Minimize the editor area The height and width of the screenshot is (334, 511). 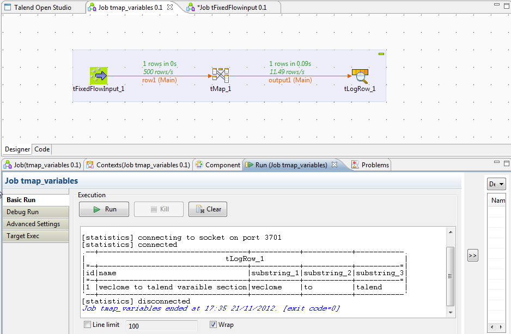point(497,4)
